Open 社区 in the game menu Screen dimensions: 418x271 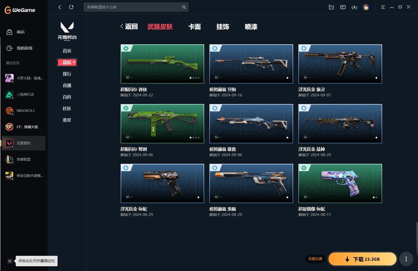click(x=67, y=109)
